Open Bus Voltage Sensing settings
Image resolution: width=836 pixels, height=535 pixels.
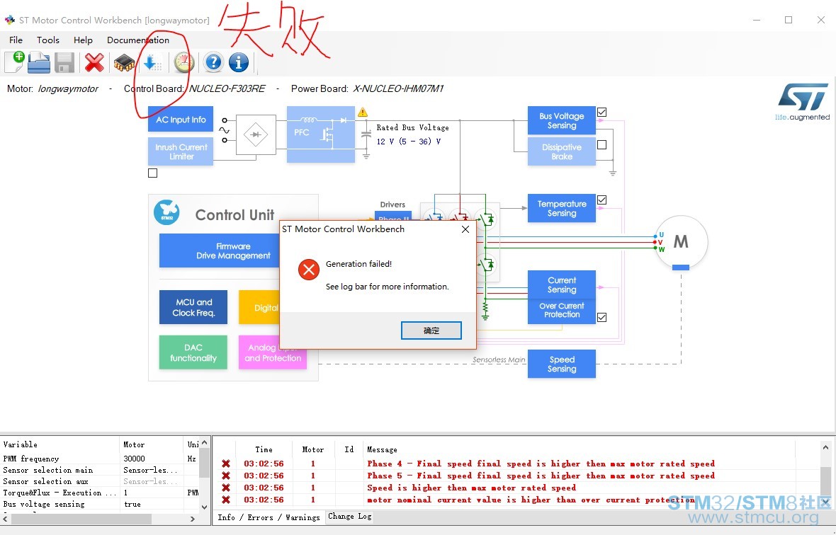coord(561,121)
